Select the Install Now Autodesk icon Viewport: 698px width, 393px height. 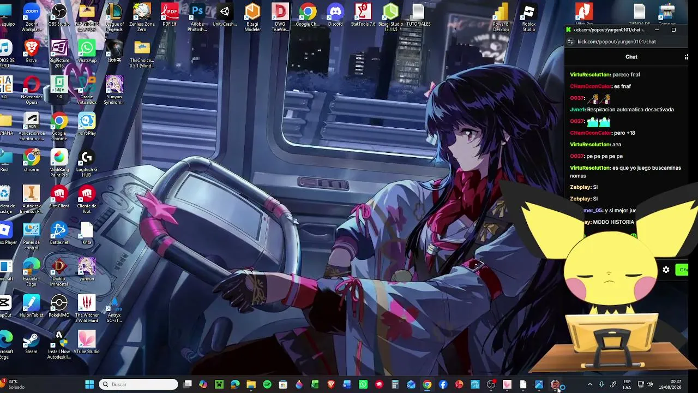pyautogui.click(x=59, y=346)
